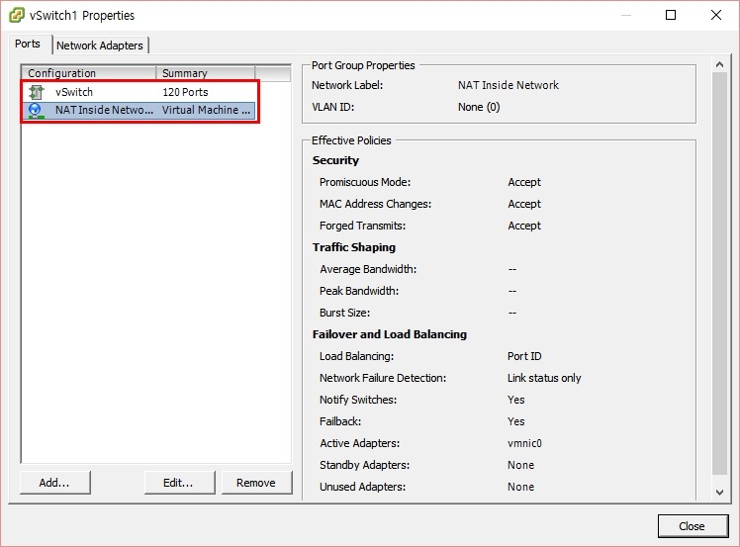
Task: Click the Edit... button
Action: point(179,483)
